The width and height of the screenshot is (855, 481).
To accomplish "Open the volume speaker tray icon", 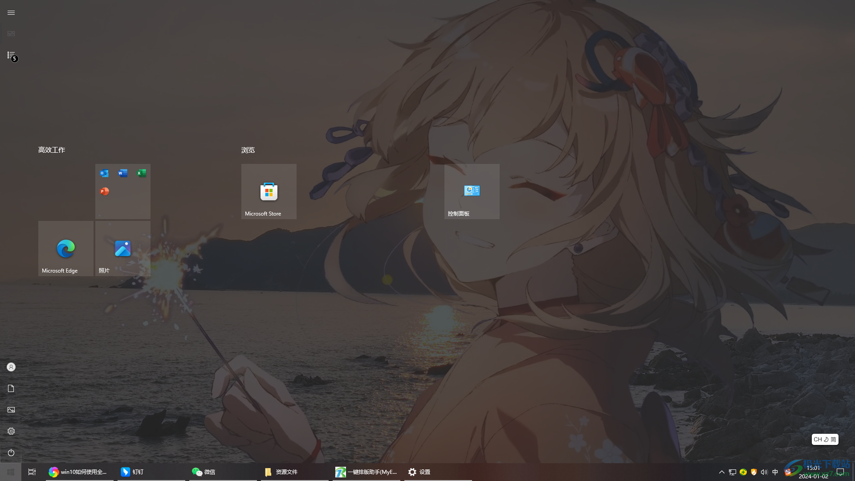I will [765, 472].
